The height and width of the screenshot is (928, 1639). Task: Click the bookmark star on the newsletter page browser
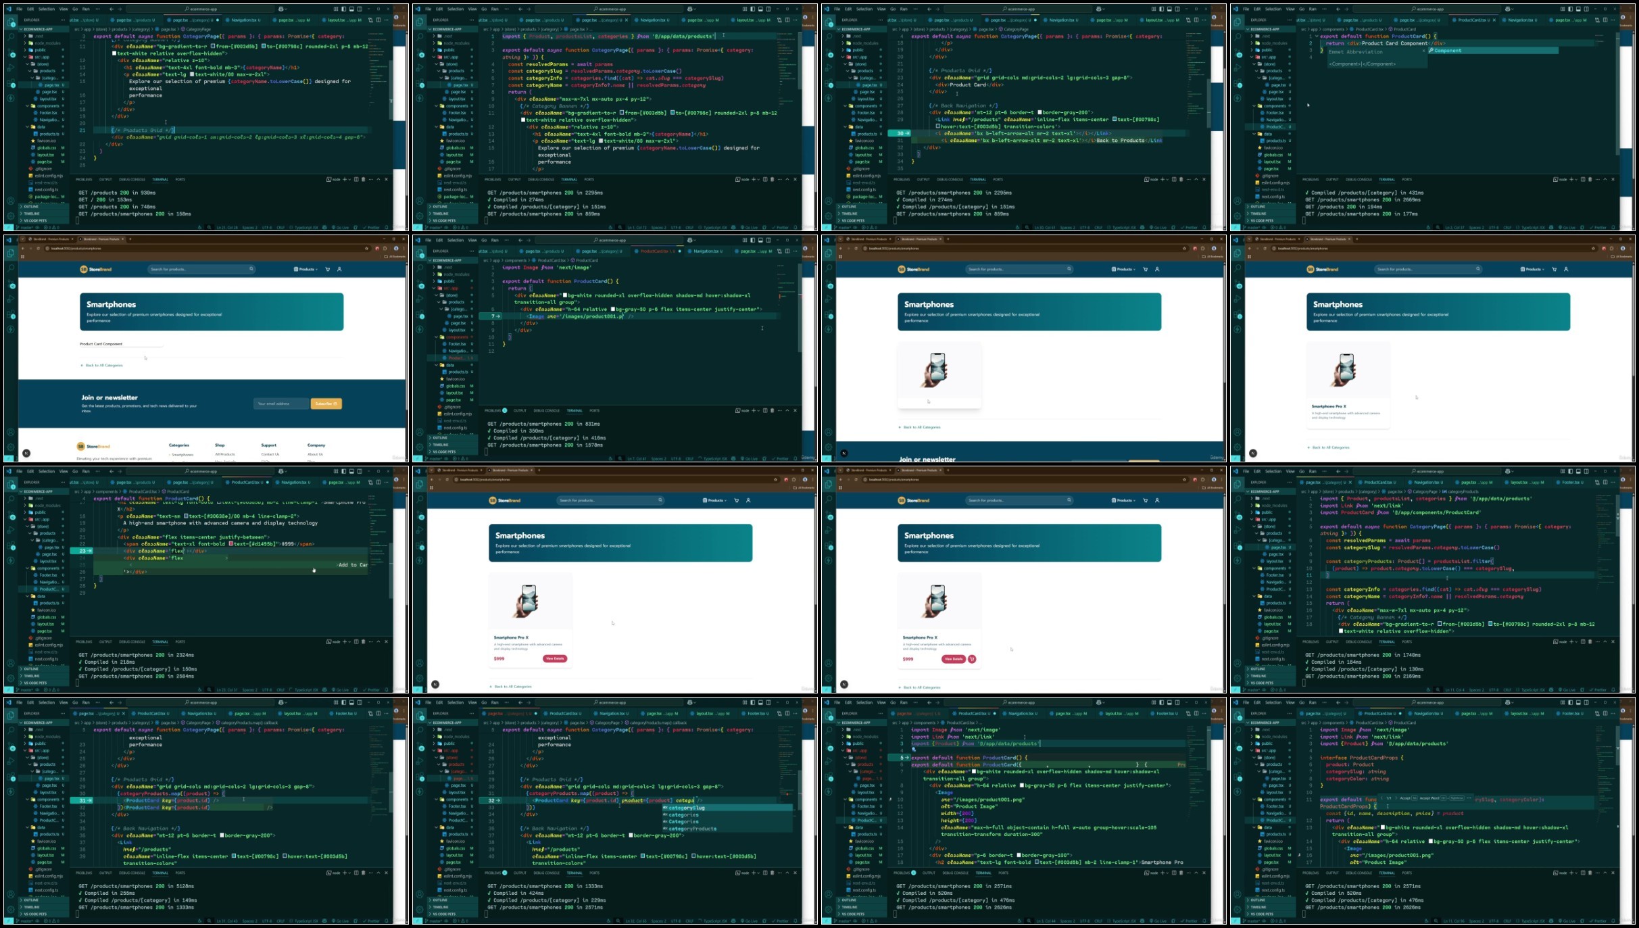(x=366, y=248)
